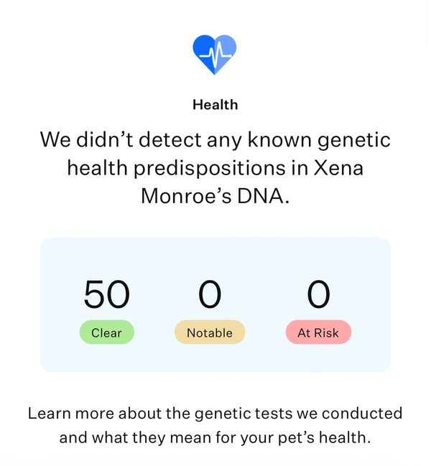Open the Health section heading
The image size is (431, 466).
tap(215, 105)
